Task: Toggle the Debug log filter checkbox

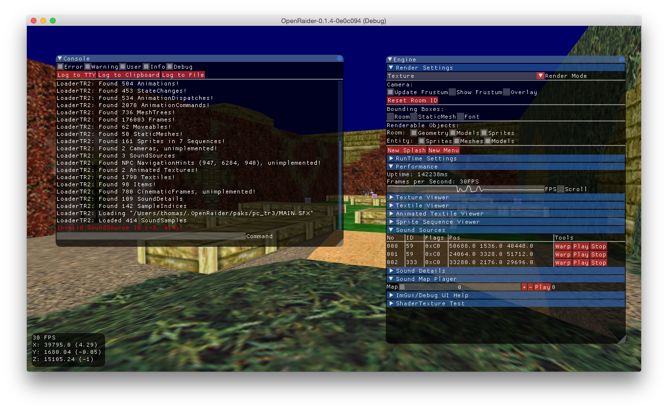Action: coord(170,67)
